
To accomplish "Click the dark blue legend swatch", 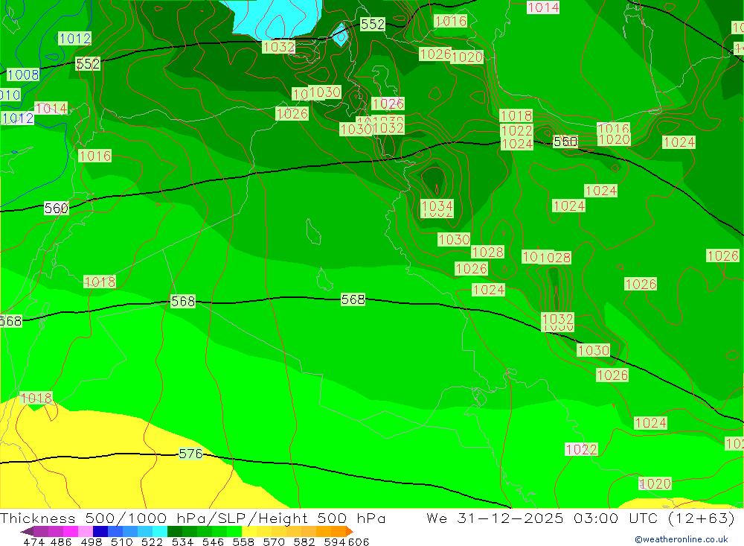I will coord(100,531).
